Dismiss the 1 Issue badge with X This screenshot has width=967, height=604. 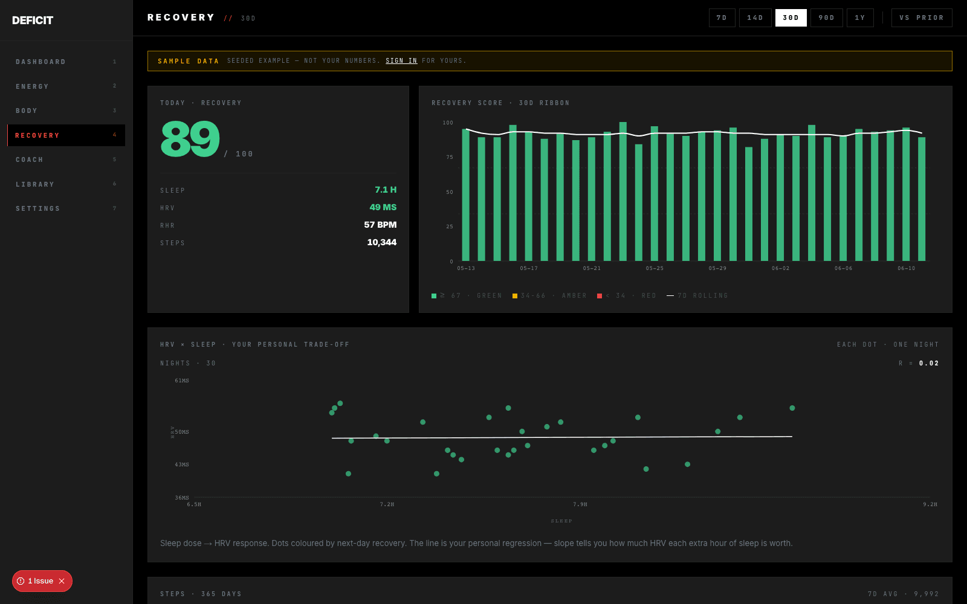[62, 581]
